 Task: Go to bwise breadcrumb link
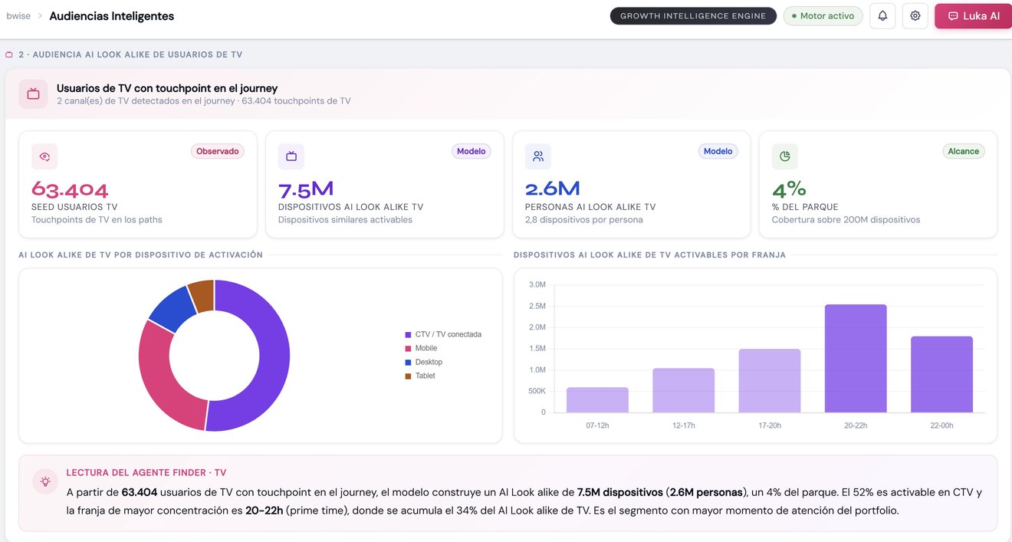point(18,16)
